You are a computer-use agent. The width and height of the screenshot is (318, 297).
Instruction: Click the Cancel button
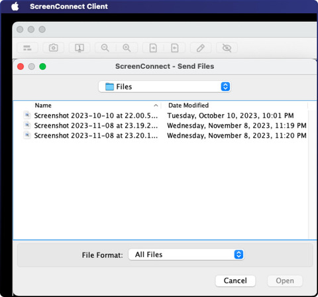click(x=235, y=280)
